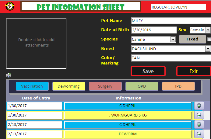Delete the 1/30/2017 C DHPPIL entry
The height and width of the screenshot is (139, 211).
[199, 106]
